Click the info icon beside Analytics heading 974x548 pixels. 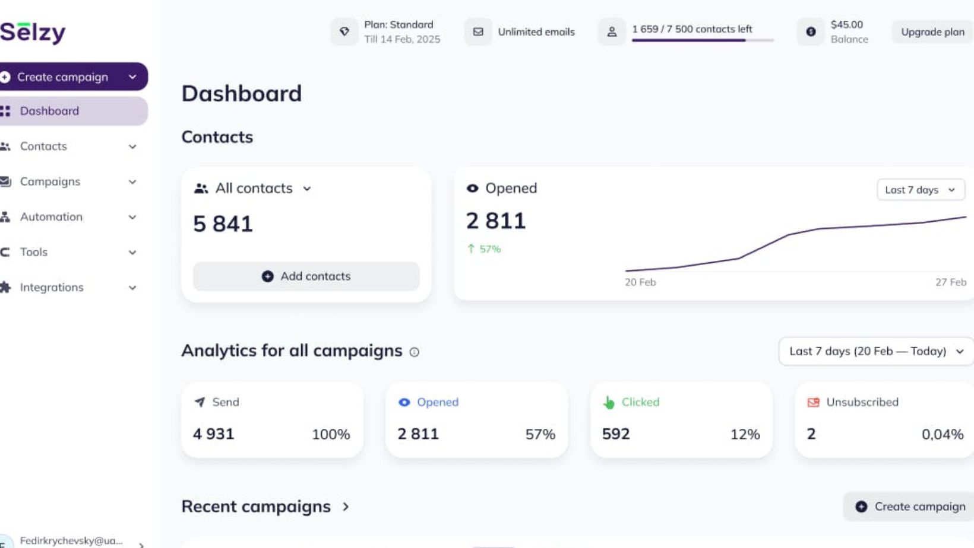click(x=415, y=352)
